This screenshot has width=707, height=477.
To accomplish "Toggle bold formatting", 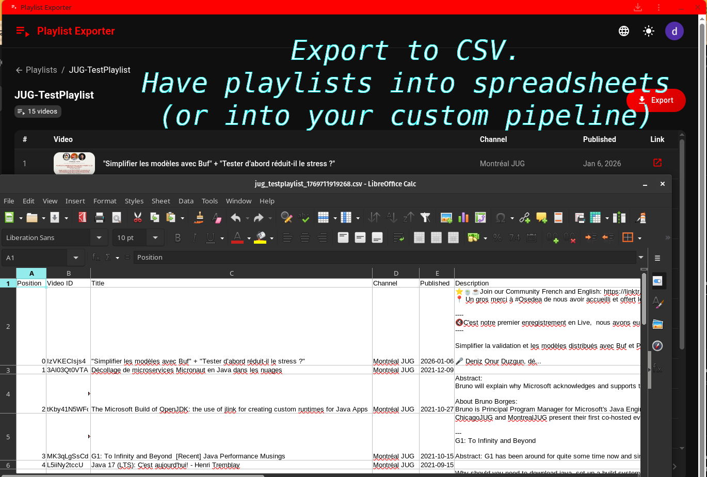I will 177,237.
